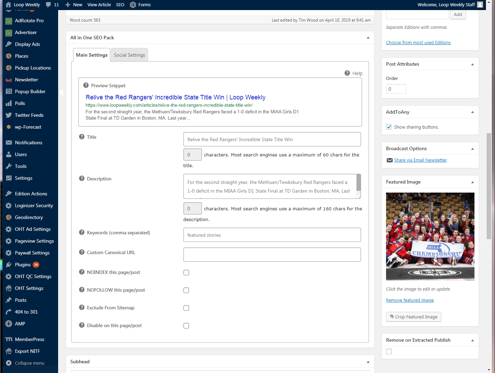Click the Title help question icon
The height and width of the screenshot is (373, 495).
pos(82,137)
